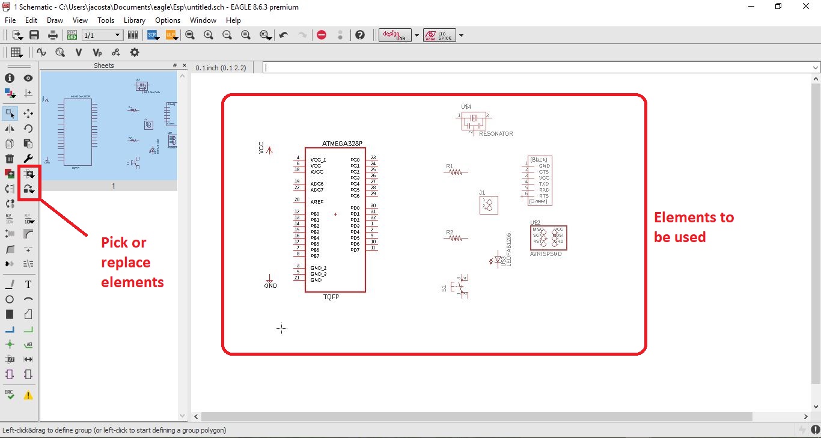821x438 pixels.
Task: Select the Circle drawing tool
Action: click(x=10, y=299)
